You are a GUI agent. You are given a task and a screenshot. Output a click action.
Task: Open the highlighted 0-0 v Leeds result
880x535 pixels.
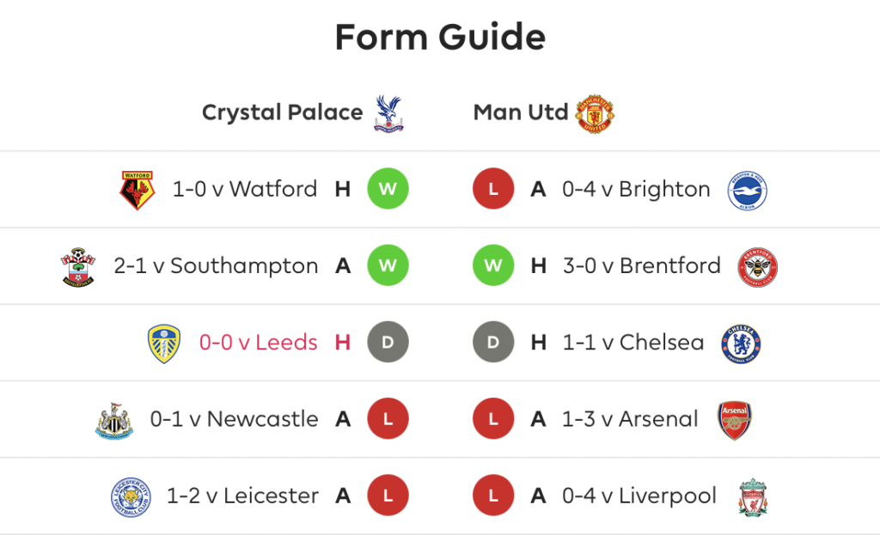point(258,342)
